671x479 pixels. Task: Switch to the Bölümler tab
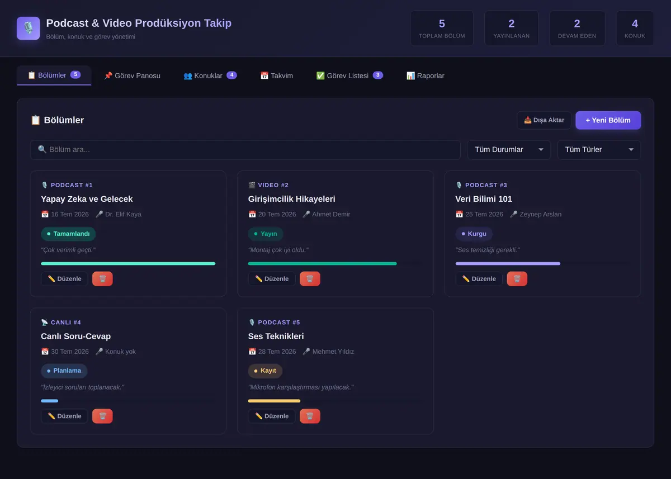click(54, 75)
